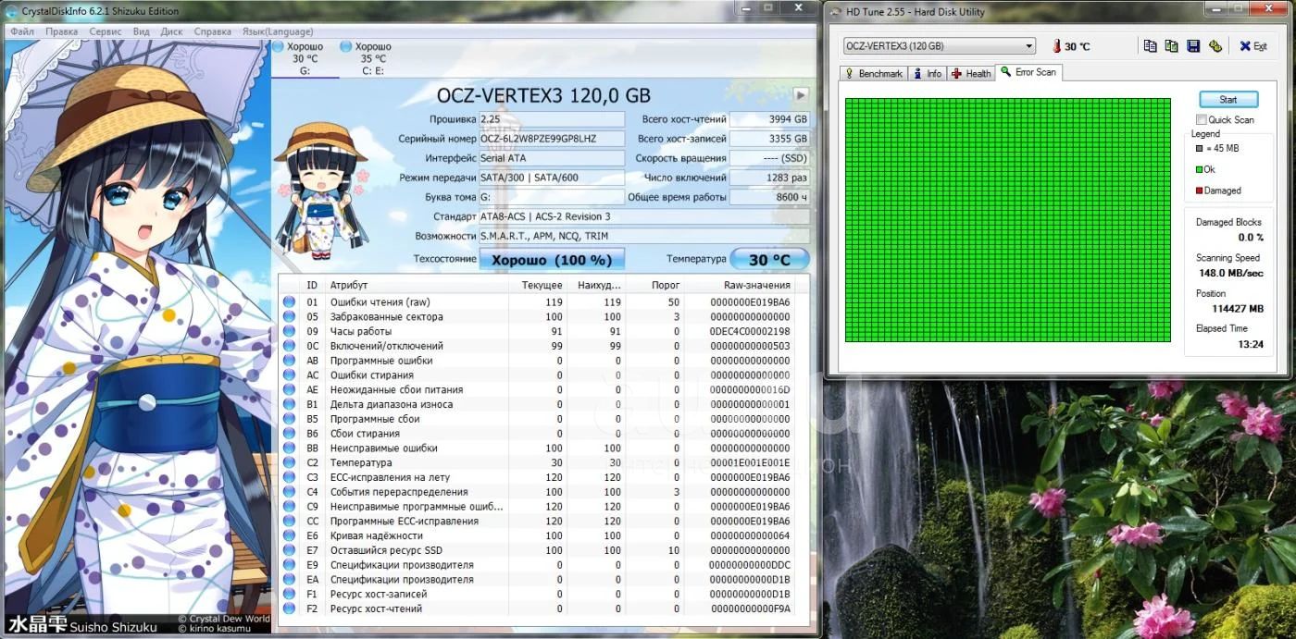This screenshot has width=1296, height=639.
Task: Click the Возможности field S.M.A.R.T., APM, NCQ, TRIM
Action: tap(644, 236)
